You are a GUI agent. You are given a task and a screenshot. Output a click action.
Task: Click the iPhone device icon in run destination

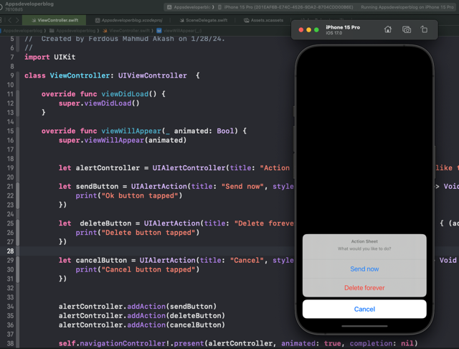219,7
